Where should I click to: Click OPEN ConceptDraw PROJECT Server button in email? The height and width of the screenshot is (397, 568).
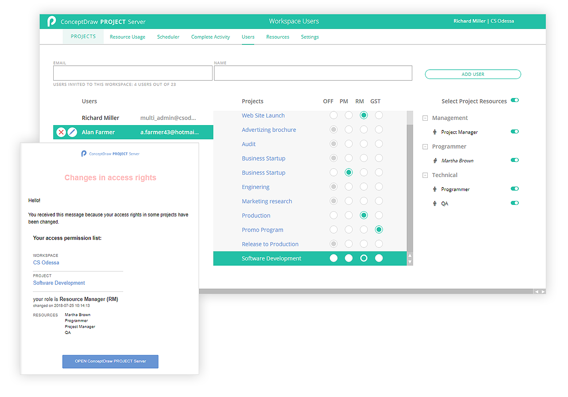(110, 362)
